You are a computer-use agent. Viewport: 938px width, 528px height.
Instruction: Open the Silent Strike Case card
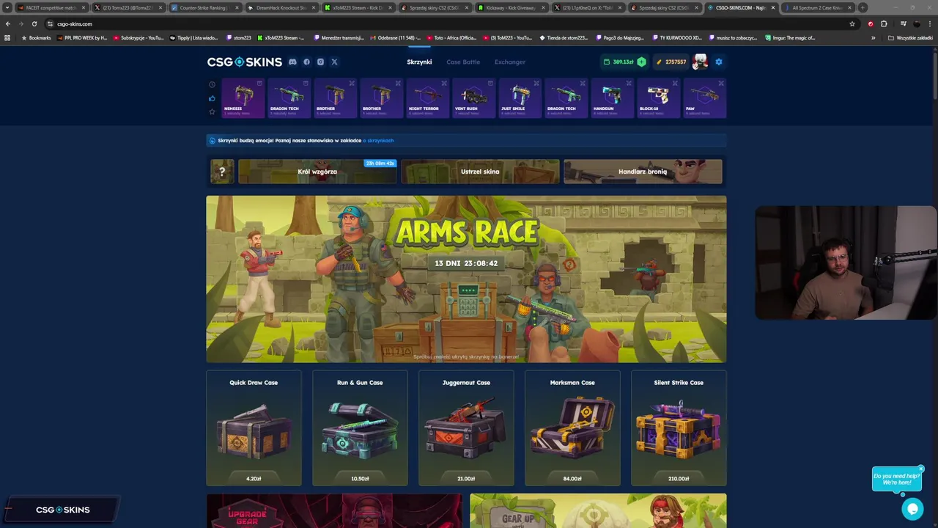(x=679, y=428)
